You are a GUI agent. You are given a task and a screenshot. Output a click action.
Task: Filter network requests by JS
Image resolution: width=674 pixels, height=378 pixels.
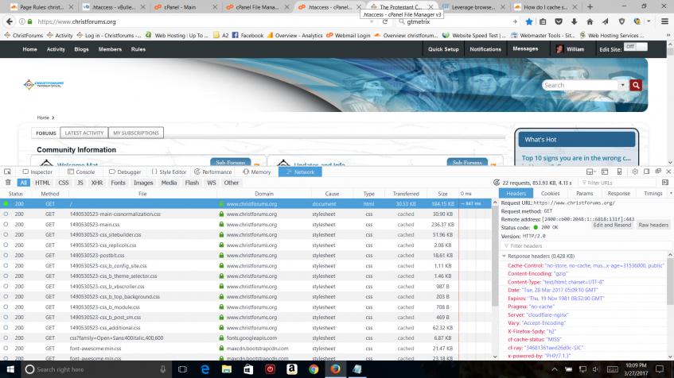[80, 183]
